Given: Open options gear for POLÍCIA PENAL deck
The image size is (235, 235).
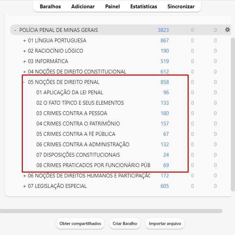Looking at the screenshot, I should pyautogui.click(x=227, y=29).
